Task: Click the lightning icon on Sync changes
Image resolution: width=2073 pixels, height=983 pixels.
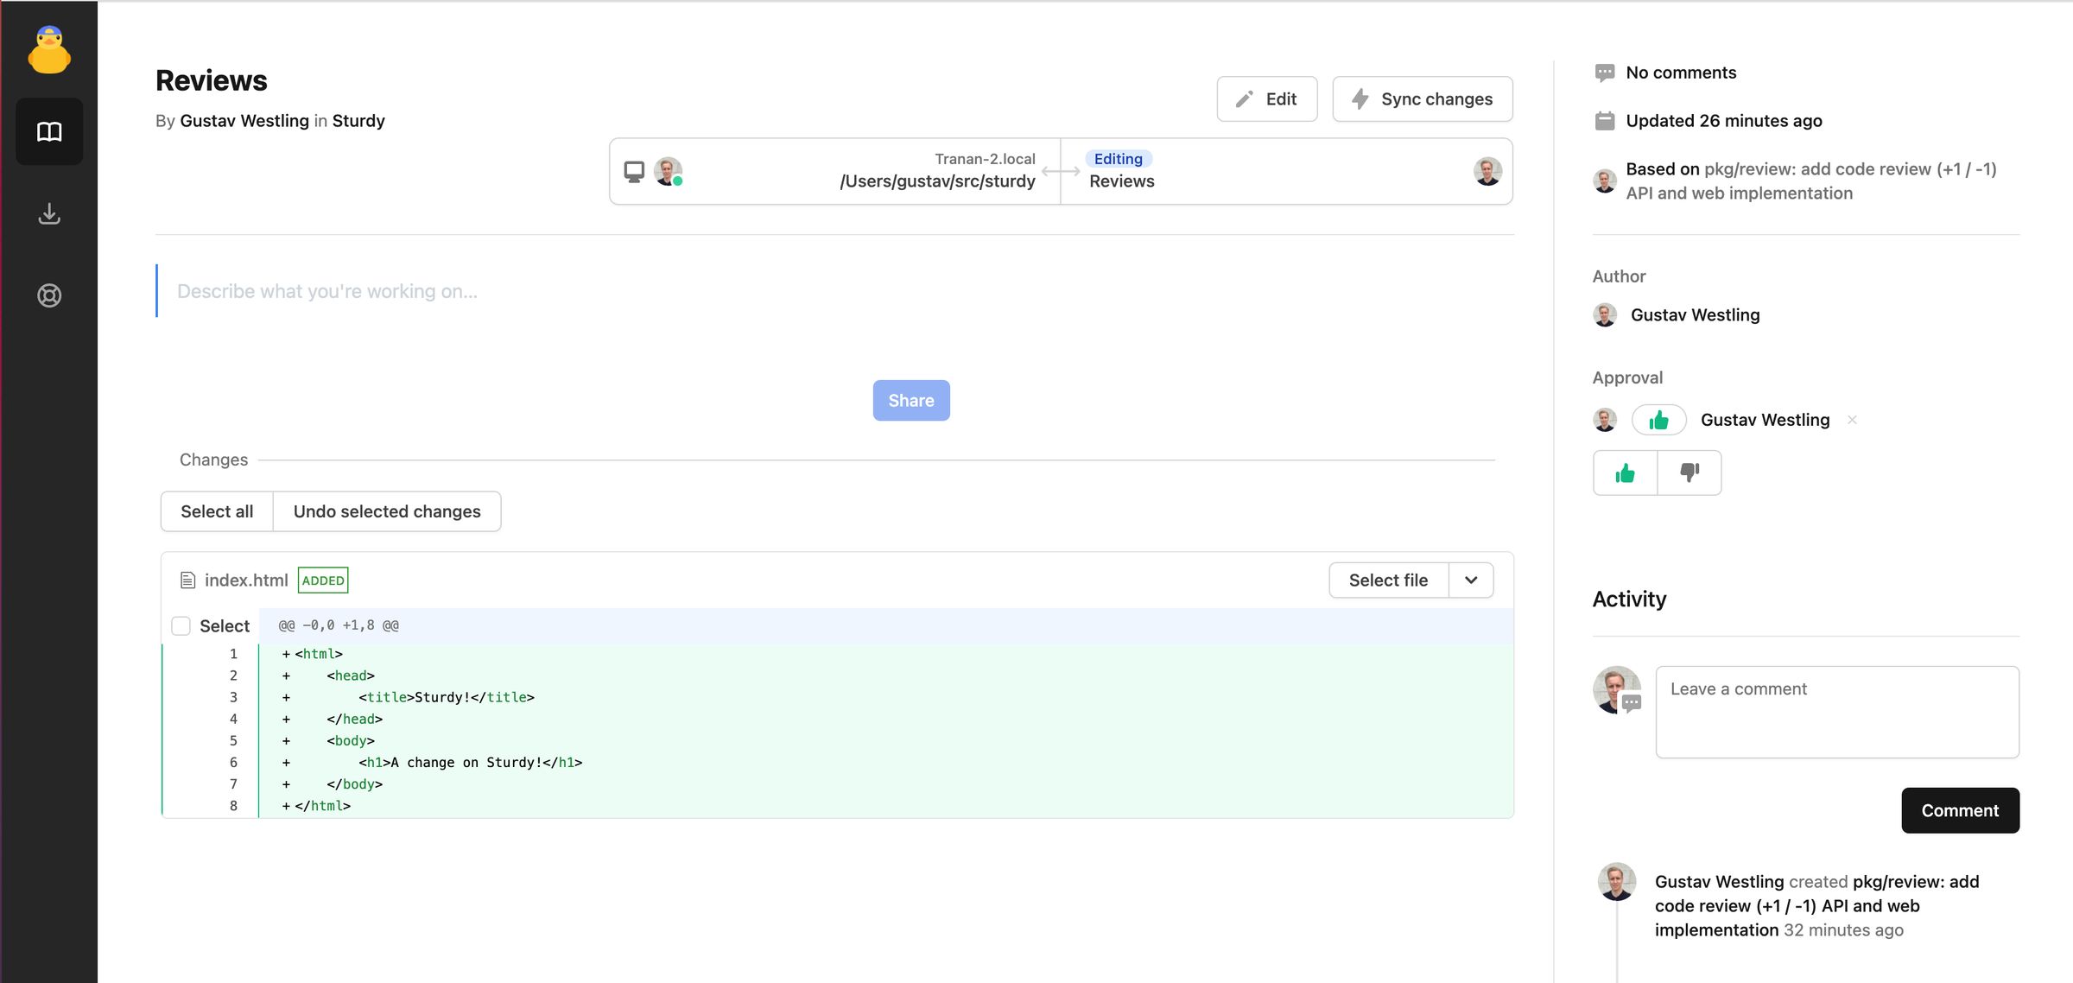Action: pyautogui.click(x=1360, y=98)
